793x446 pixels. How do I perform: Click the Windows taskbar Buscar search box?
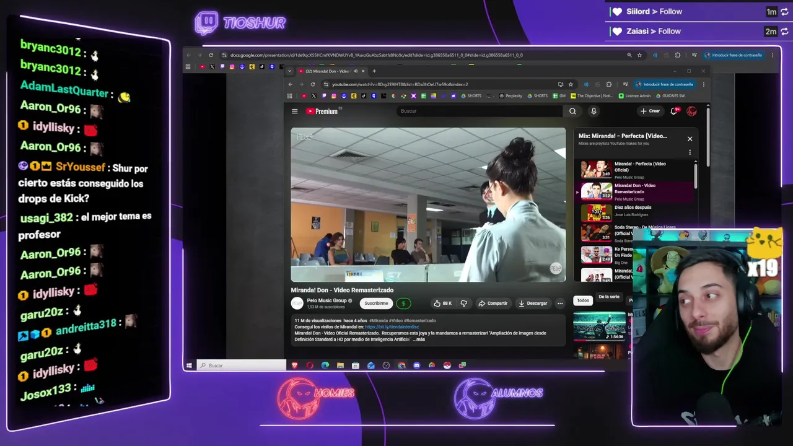242,365
